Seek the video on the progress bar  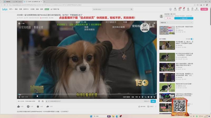pos(87,94)
